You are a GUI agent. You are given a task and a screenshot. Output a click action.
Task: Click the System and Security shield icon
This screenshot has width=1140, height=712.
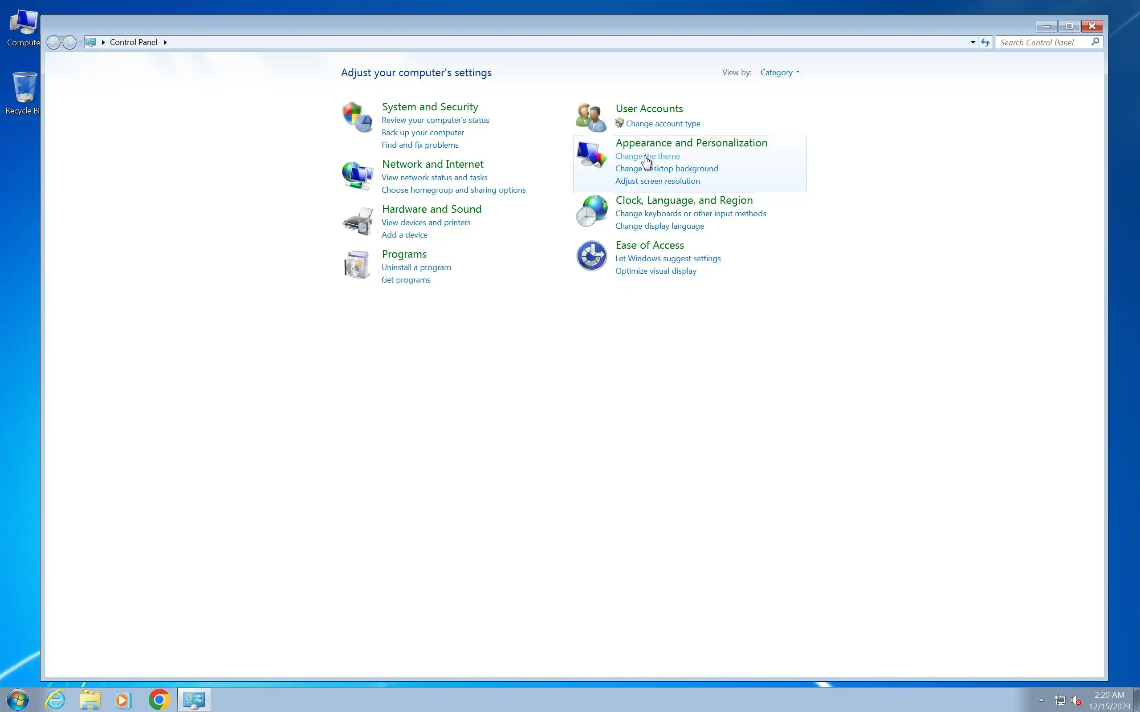(357, 117)
